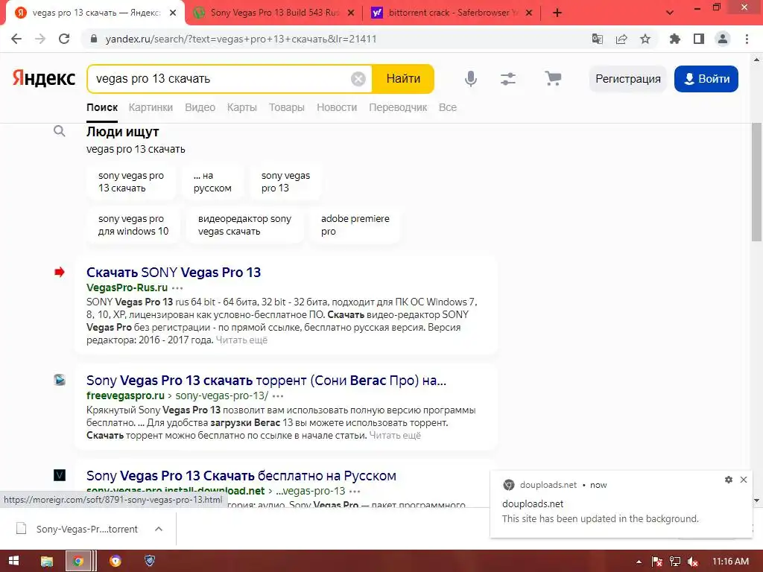The height and width of the screenshot is (572, 763).
Task: Click the Yandex logo
Action: pos(44,78)
